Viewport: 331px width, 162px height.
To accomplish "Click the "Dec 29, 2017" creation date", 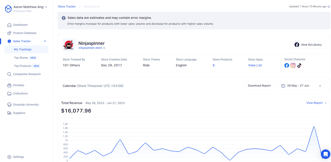I will [111, 65].
